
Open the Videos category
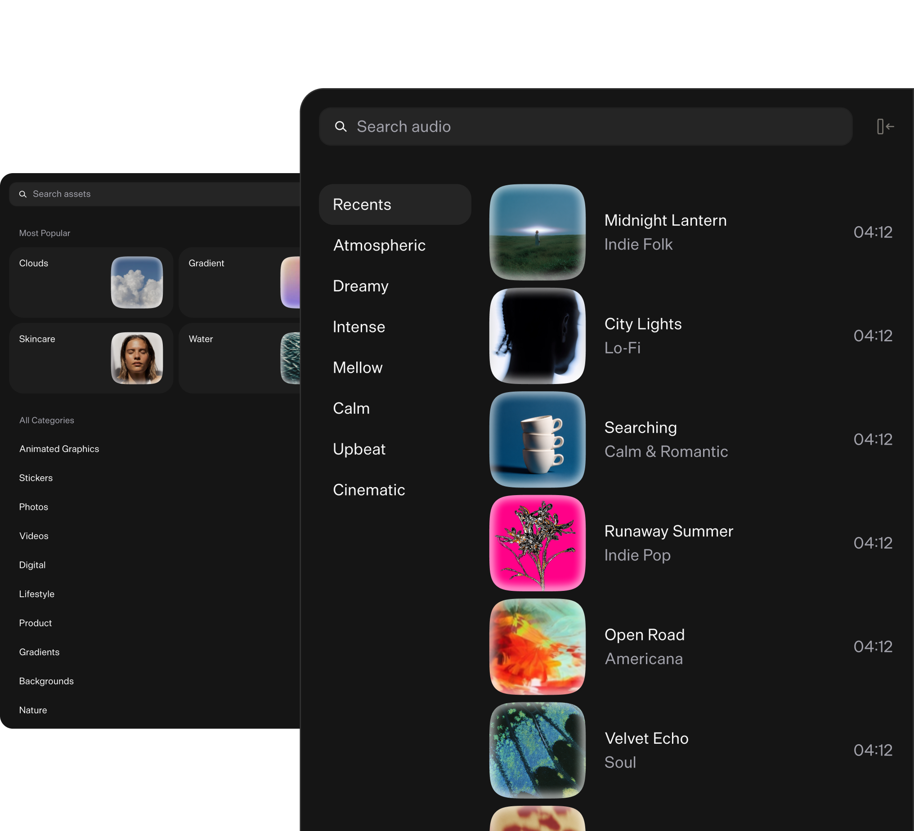click(x=34, y=536)
